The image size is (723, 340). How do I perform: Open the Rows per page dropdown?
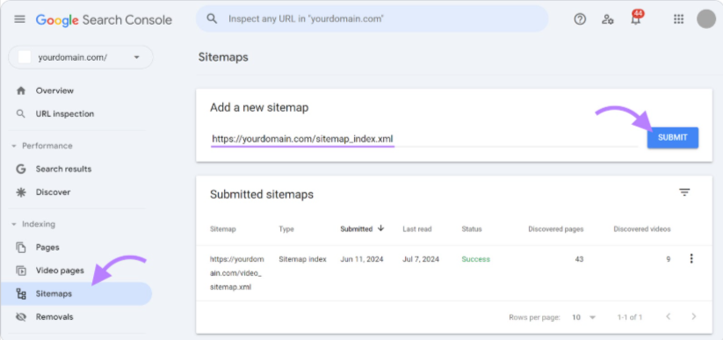[x=583, y=317]
